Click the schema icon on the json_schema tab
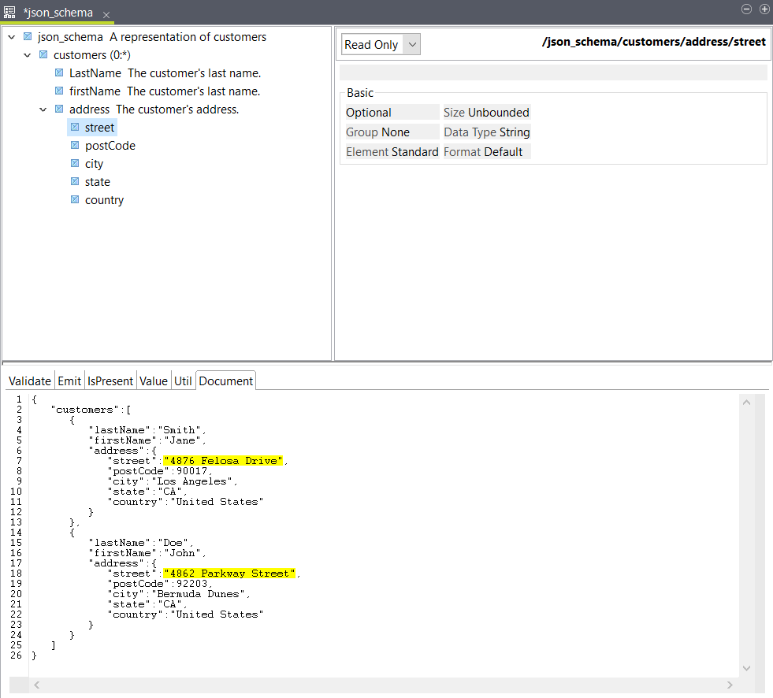Viewport: 773px width, 698px height. click(9, 12)
